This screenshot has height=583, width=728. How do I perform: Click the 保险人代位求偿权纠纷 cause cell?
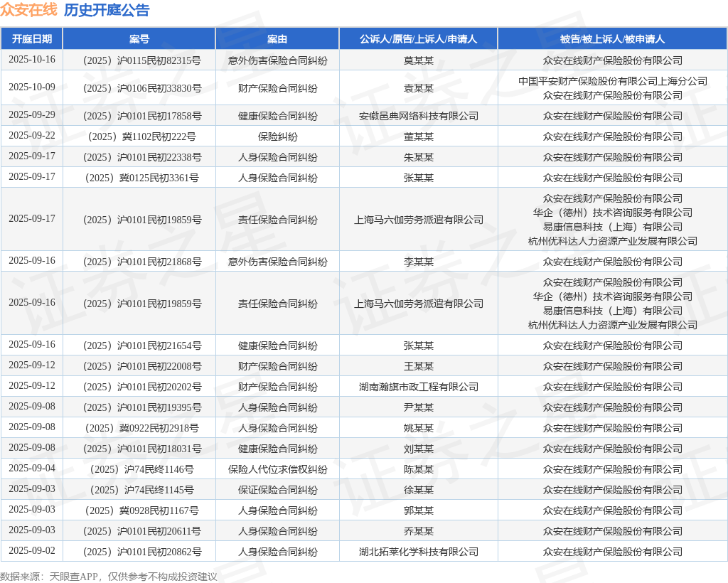coord(278,469)
